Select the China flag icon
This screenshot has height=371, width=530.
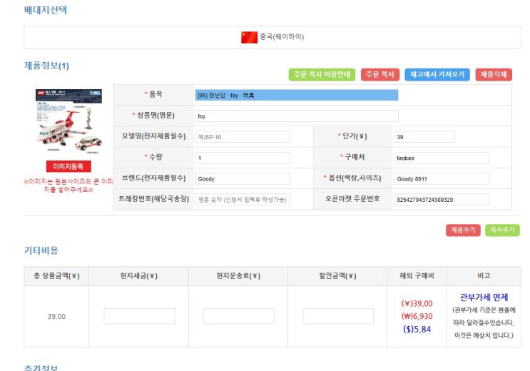249,37
